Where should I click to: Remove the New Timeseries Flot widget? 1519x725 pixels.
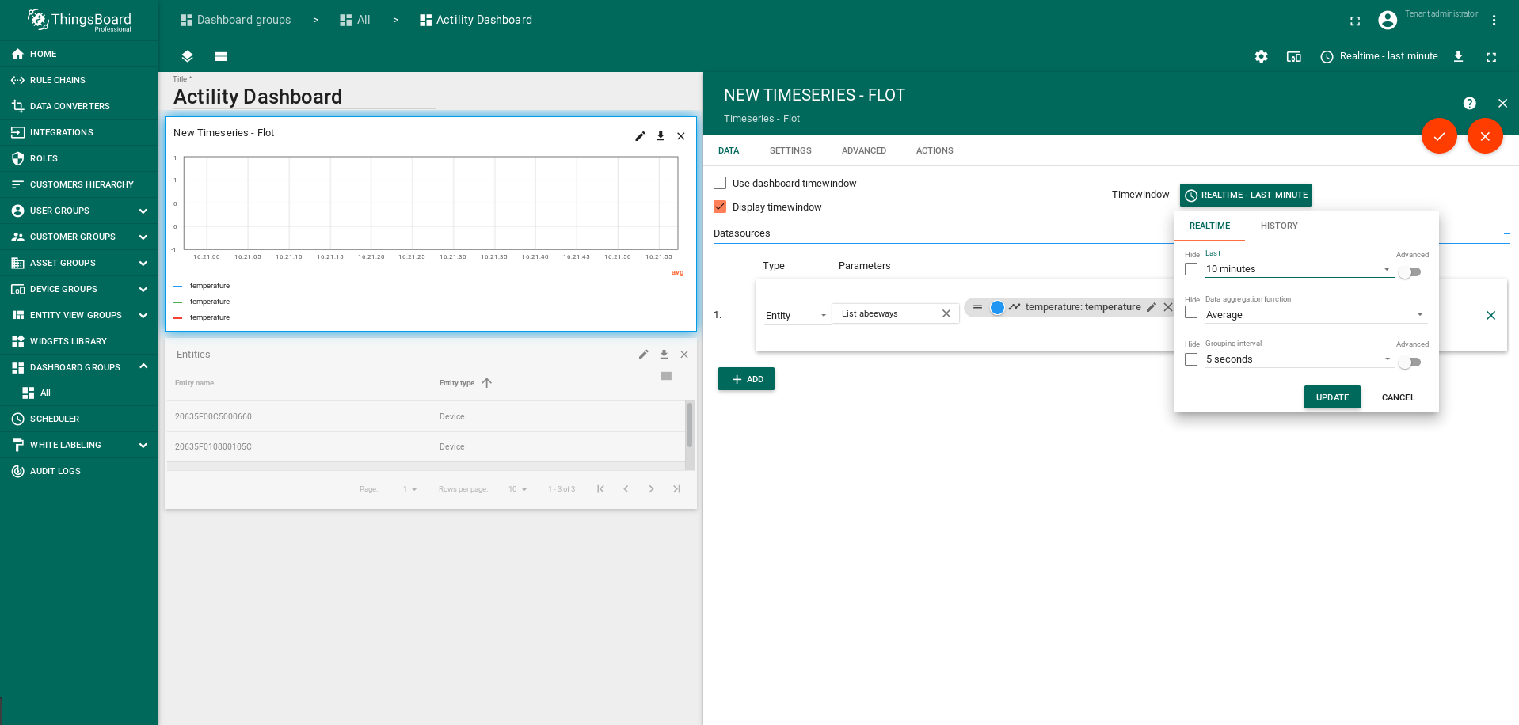click(x=681, y=136)
